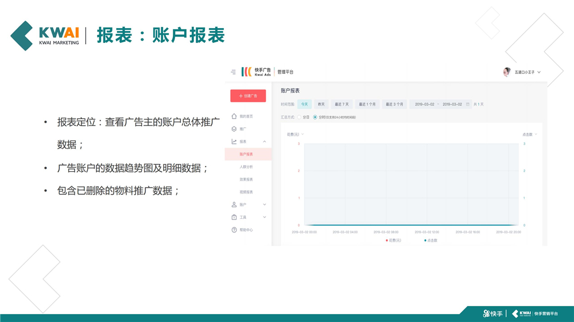574x322 pixels.
Task: Select the 今天 time range
Action: (x=305, y=104)
